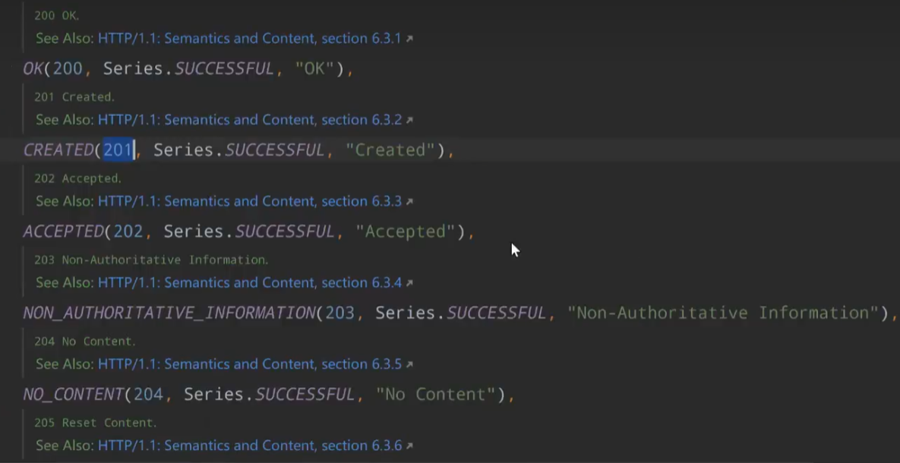The image size is (900, 463).
Task: Click external link arrow after section 6.3.2
Action: (409, 120)
